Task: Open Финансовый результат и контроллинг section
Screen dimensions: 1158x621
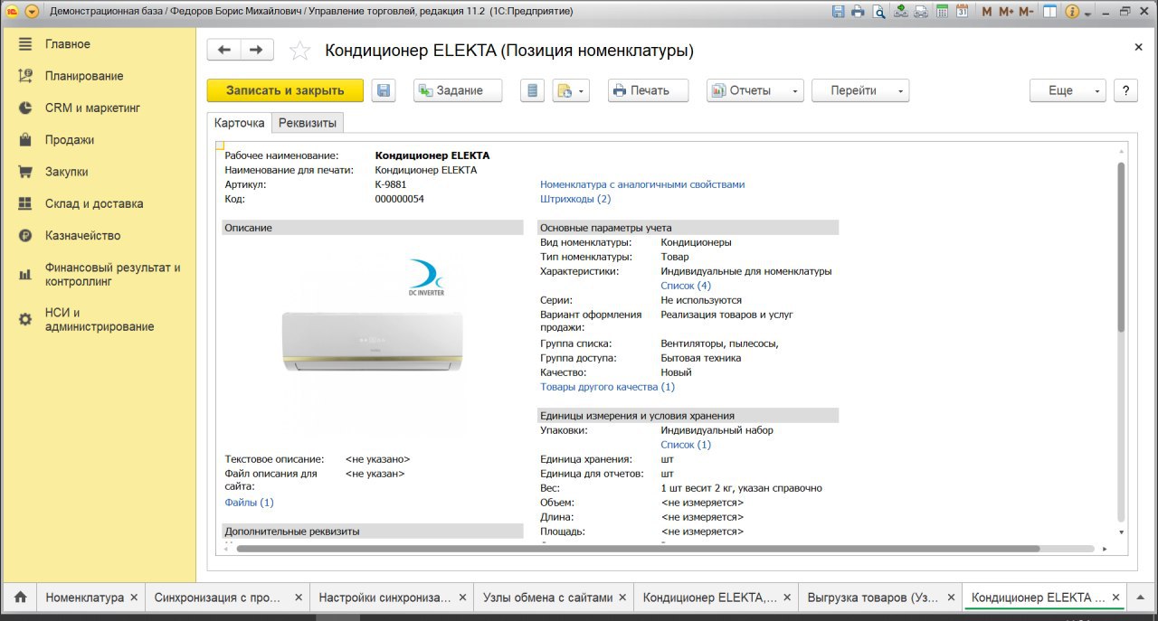Action: pyautogui.click(x=113, y=275)
